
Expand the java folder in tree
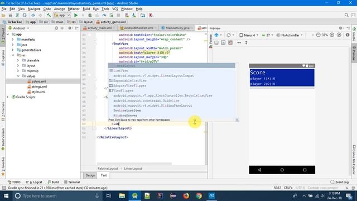click(13, 45)
